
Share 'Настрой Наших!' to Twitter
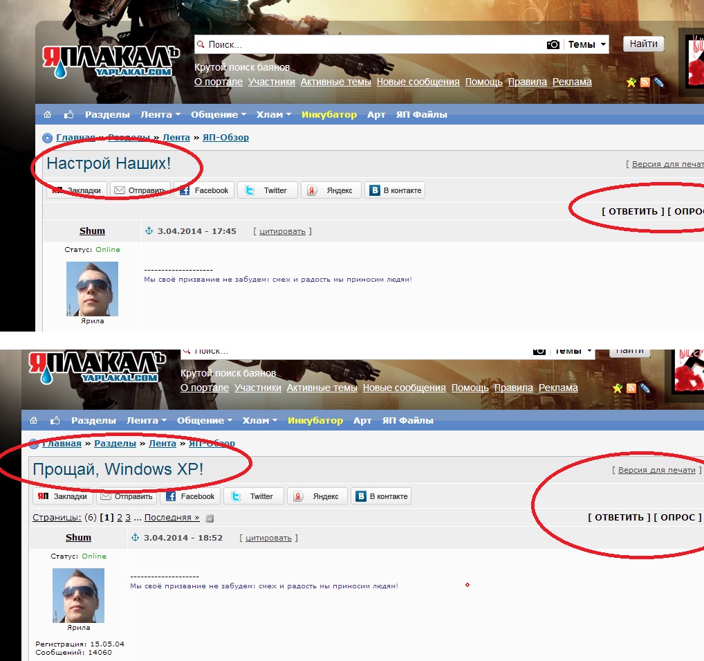pos(268,190)
